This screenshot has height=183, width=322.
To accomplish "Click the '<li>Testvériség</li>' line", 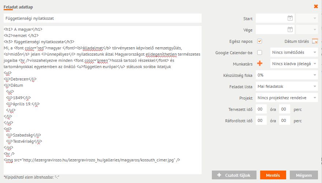I will click(24, 141).
